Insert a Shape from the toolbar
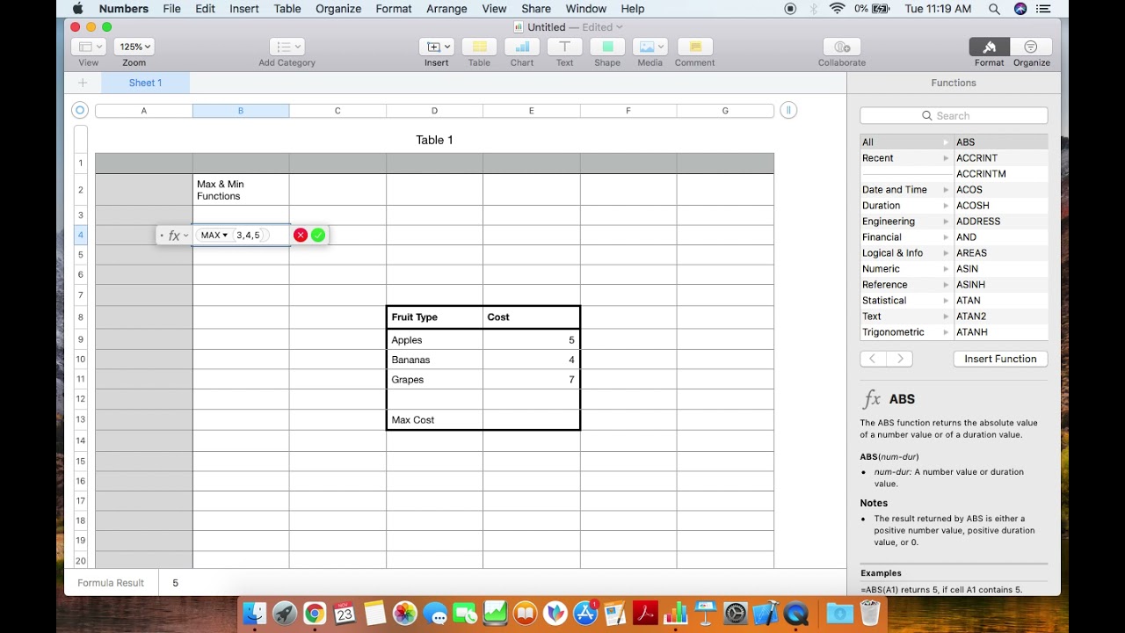1125x633 pixels. click(607, 47)
